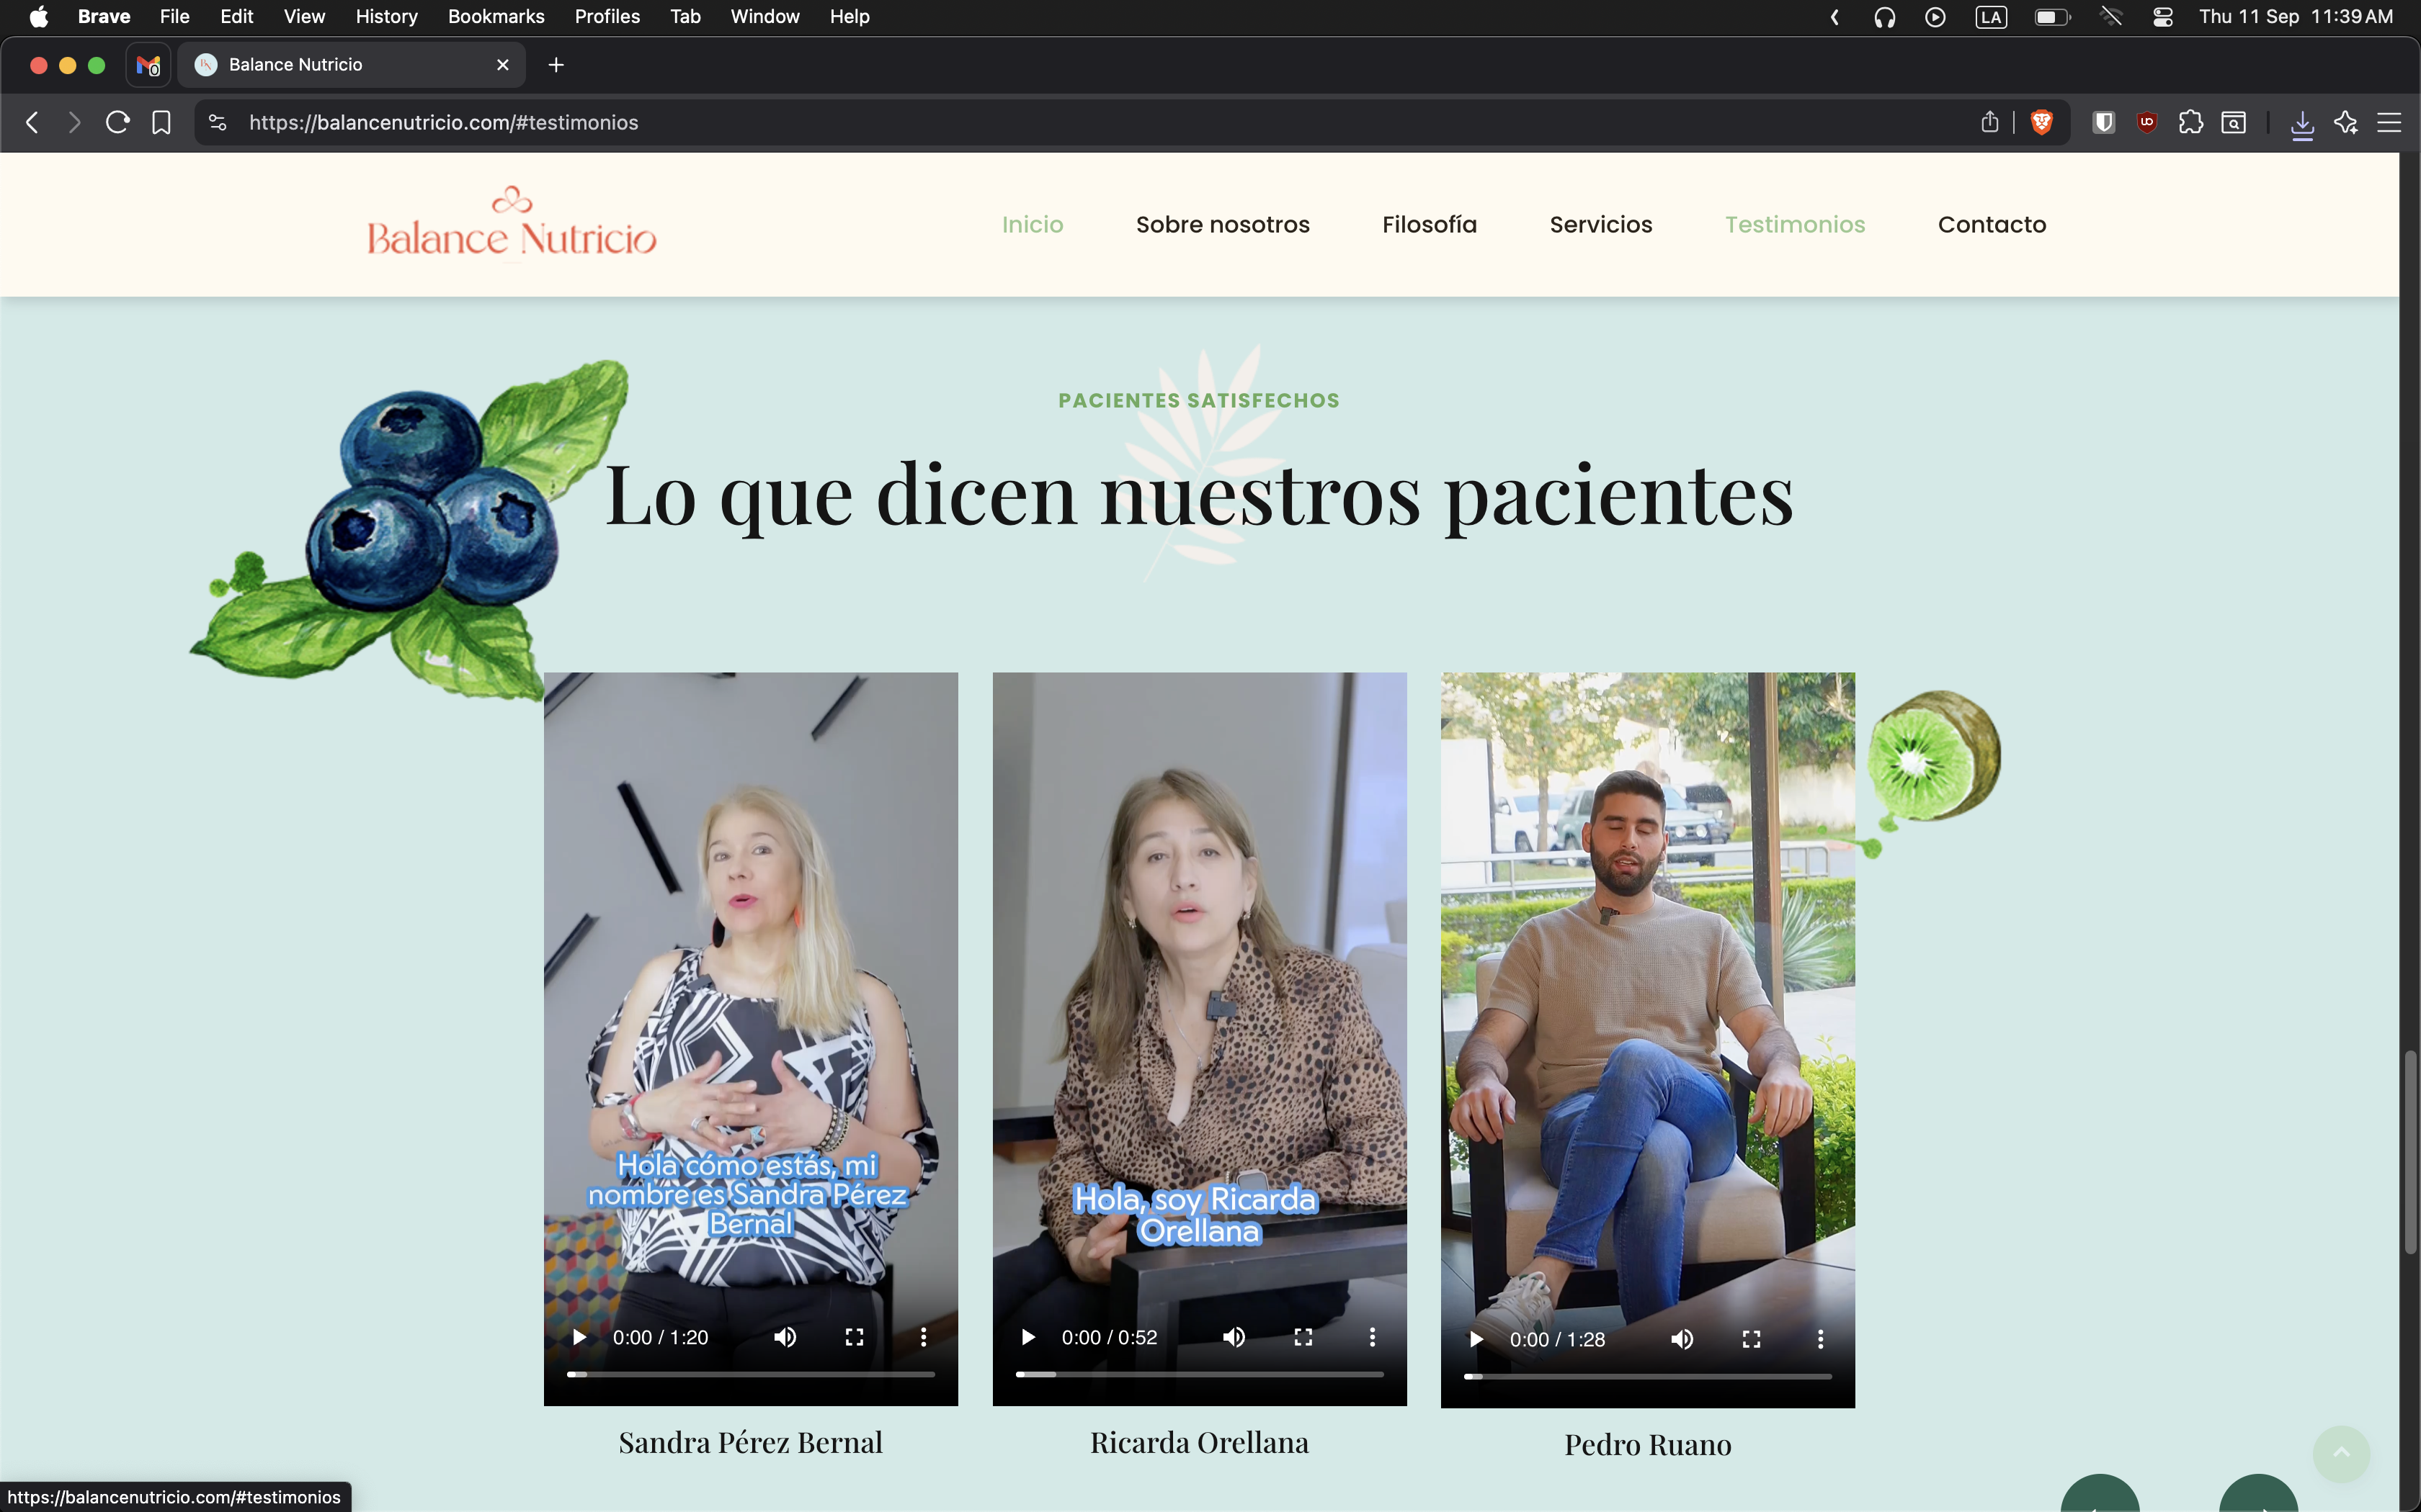This screenshot has height=1512, width=2421.
Task: Expand options menu on Pedro Ruano's video
Action: coord(1820,1339)
